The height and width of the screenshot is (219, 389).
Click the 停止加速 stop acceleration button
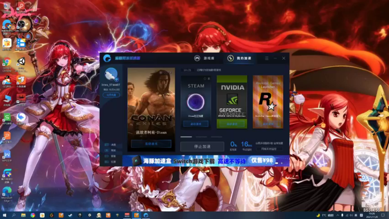coord(202,146)
